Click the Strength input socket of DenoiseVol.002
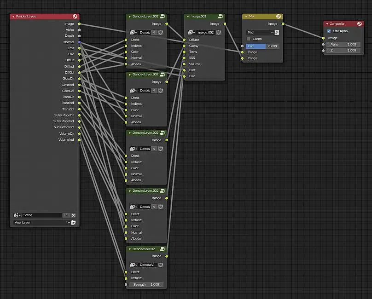The image size is (372, 299). (x=126, y=285)
